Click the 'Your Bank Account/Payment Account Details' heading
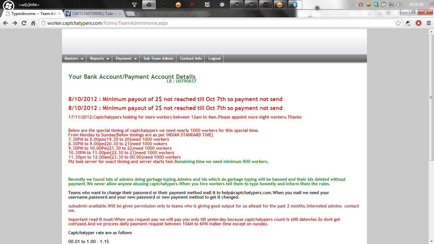The width and height of the screenshot is (434, 244). tap(132, 77)
